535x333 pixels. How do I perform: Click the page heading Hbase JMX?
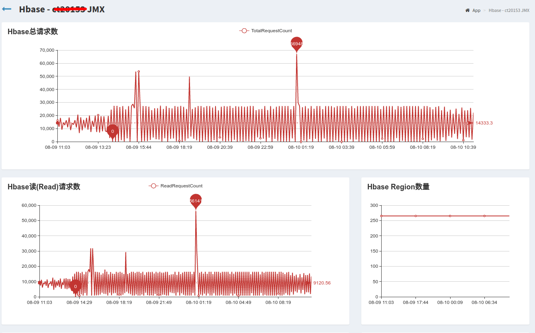[x=62, y=9]
